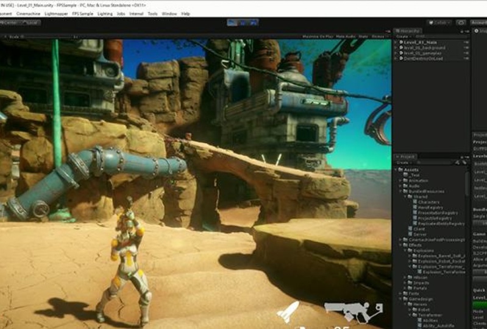
Task: Open the Collab dropdown in the toolbar
Action: point(440,23)
